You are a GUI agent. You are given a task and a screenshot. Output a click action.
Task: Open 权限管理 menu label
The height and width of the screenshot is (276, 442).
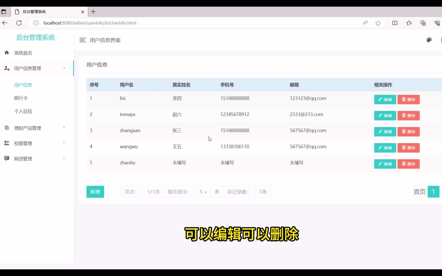(x=23, y=143)
